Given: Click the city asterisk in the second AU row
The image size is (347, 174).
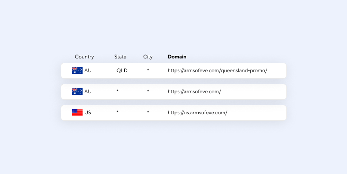Looking at the screenshot, I should (x=148, y=91).
